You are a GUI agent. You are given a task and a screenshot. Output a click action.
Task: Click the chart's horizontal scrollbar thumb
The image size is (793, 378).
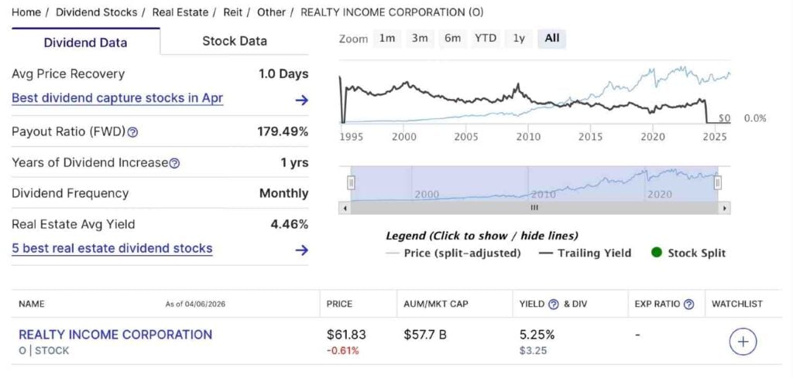click(x=534, y=208)
